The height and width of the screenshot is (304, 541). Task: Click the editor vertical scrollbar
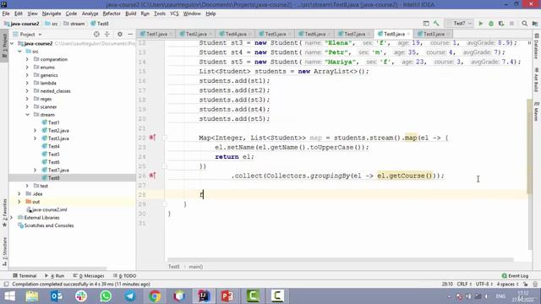coord(530,146)
